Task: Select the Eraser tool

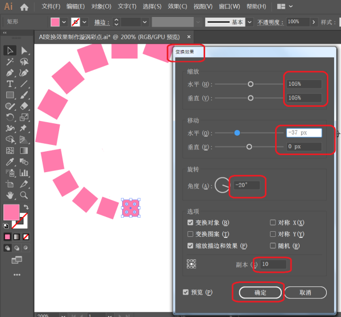Action: tap(24, 106)
